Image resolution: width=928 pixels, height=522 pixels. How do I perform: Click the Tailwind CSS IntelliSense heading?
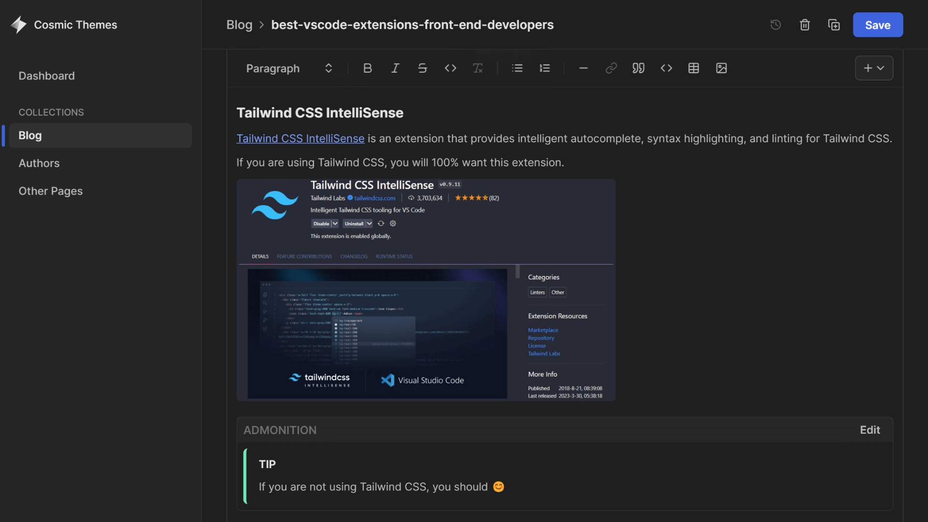tap(319, 113)
